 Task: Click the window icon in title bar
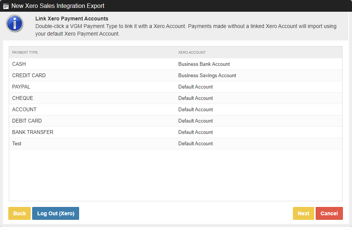tap(6, 6)
